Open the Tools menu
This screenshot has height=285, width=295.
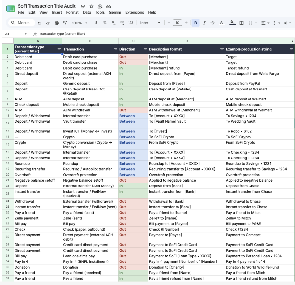tap(100, 12)
